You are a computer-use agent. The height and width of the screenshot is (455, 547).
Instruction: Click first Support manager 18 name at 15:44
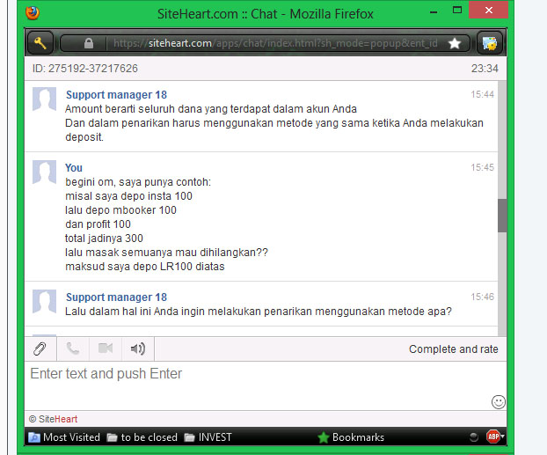[116, 95]
